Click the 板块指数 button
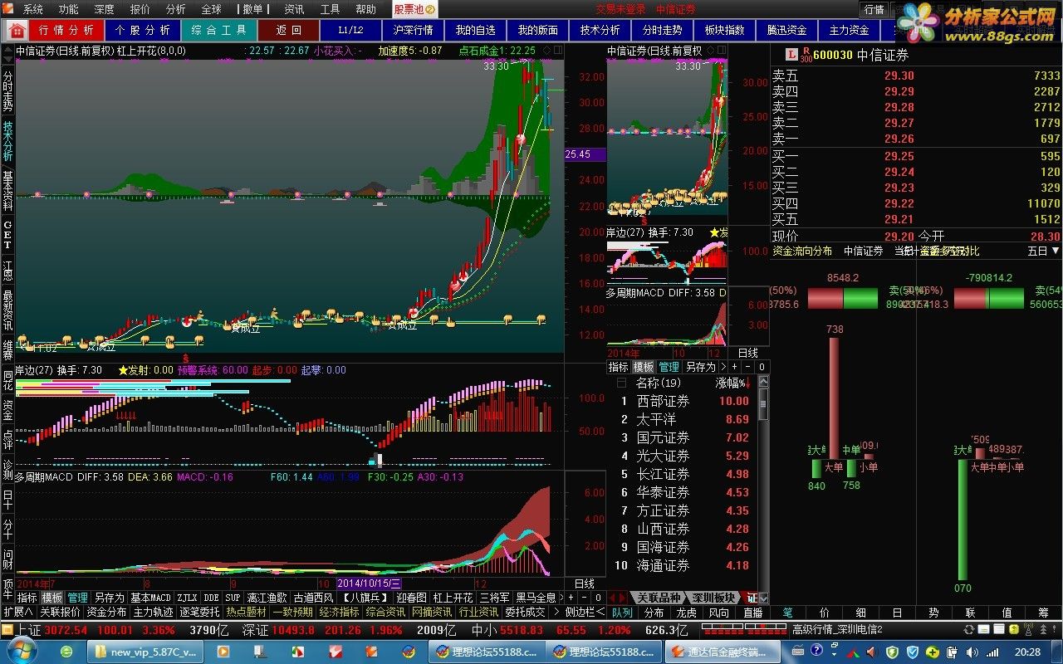 tap(724, 30)
